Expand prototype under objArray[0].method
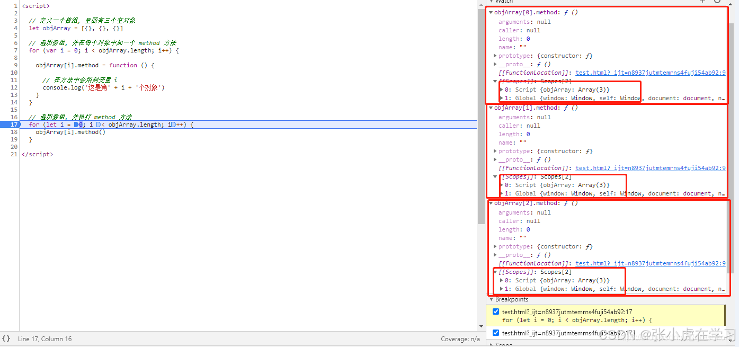Viewport: 739px width, 347px height. click(495, 56)
